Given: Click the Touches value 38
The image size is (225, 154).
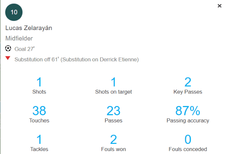Looking at the screenshot, I should (x=39, y=111).
